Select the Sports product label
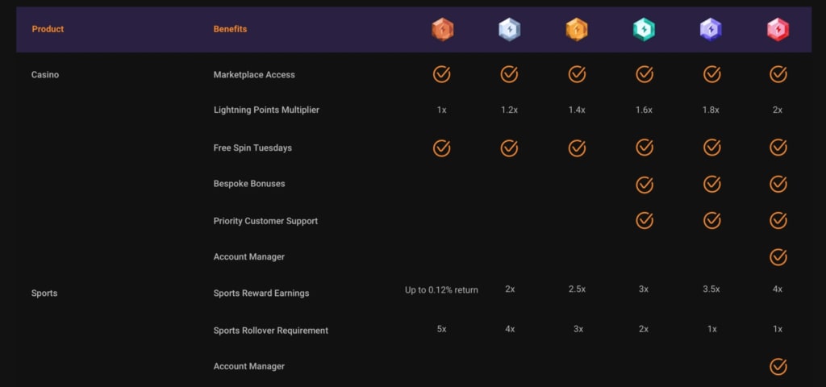 coord(44,293)
